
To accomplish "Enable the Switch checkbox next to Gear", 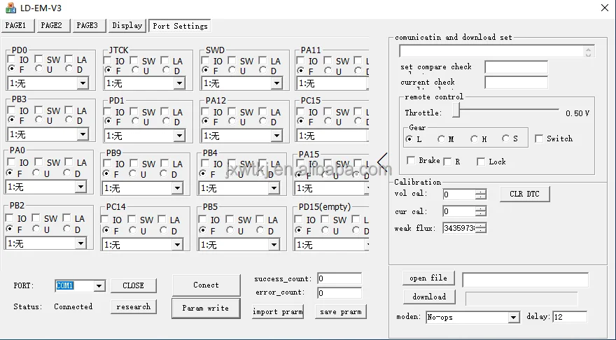I will pos(539,139).
